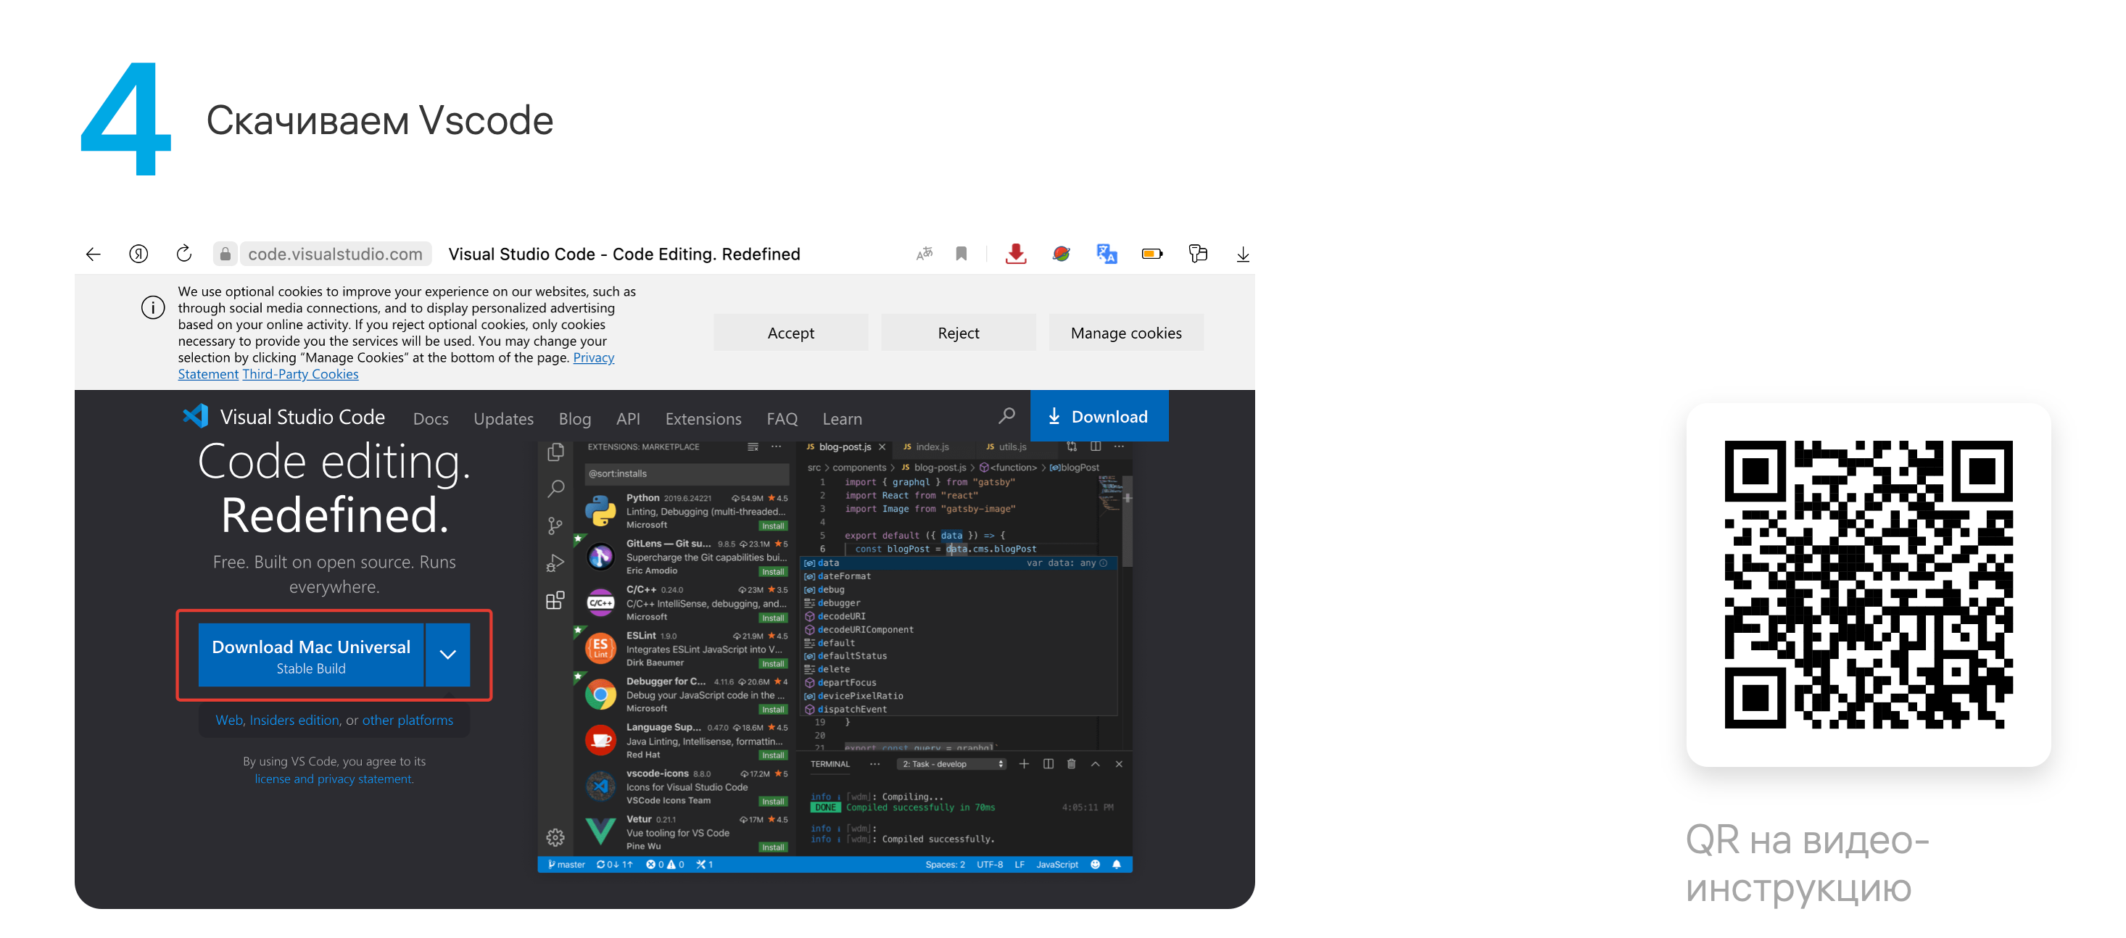The height and width of the screenshot is (938, 2126).
Task: Click the bookmark icon in address bar
Action: pyautogui.click(x=961, y=254)
